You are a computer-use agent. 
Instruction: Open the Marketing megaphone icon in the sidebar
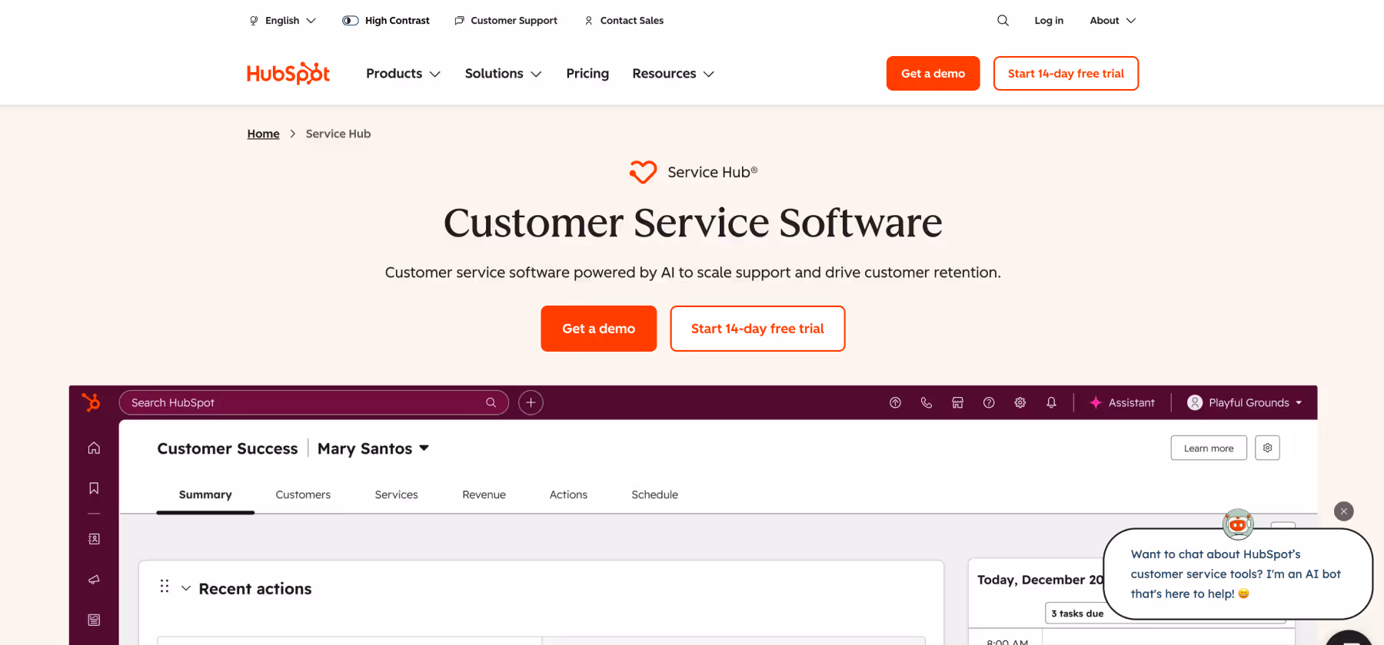click(x=94, y=580)
